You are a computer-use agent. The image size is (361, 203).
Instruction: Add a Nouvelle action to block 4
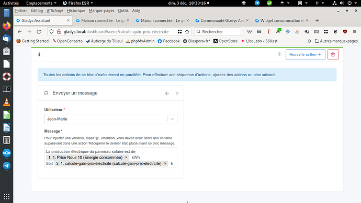[306, 54]
